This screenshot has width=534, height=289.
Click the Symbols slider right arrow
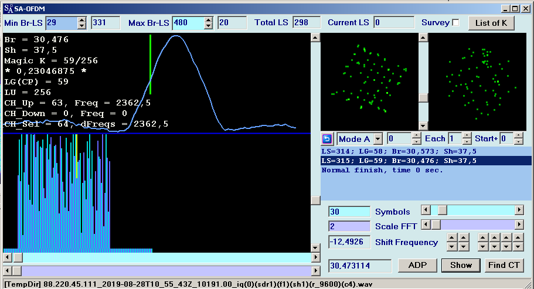(519, 210)
